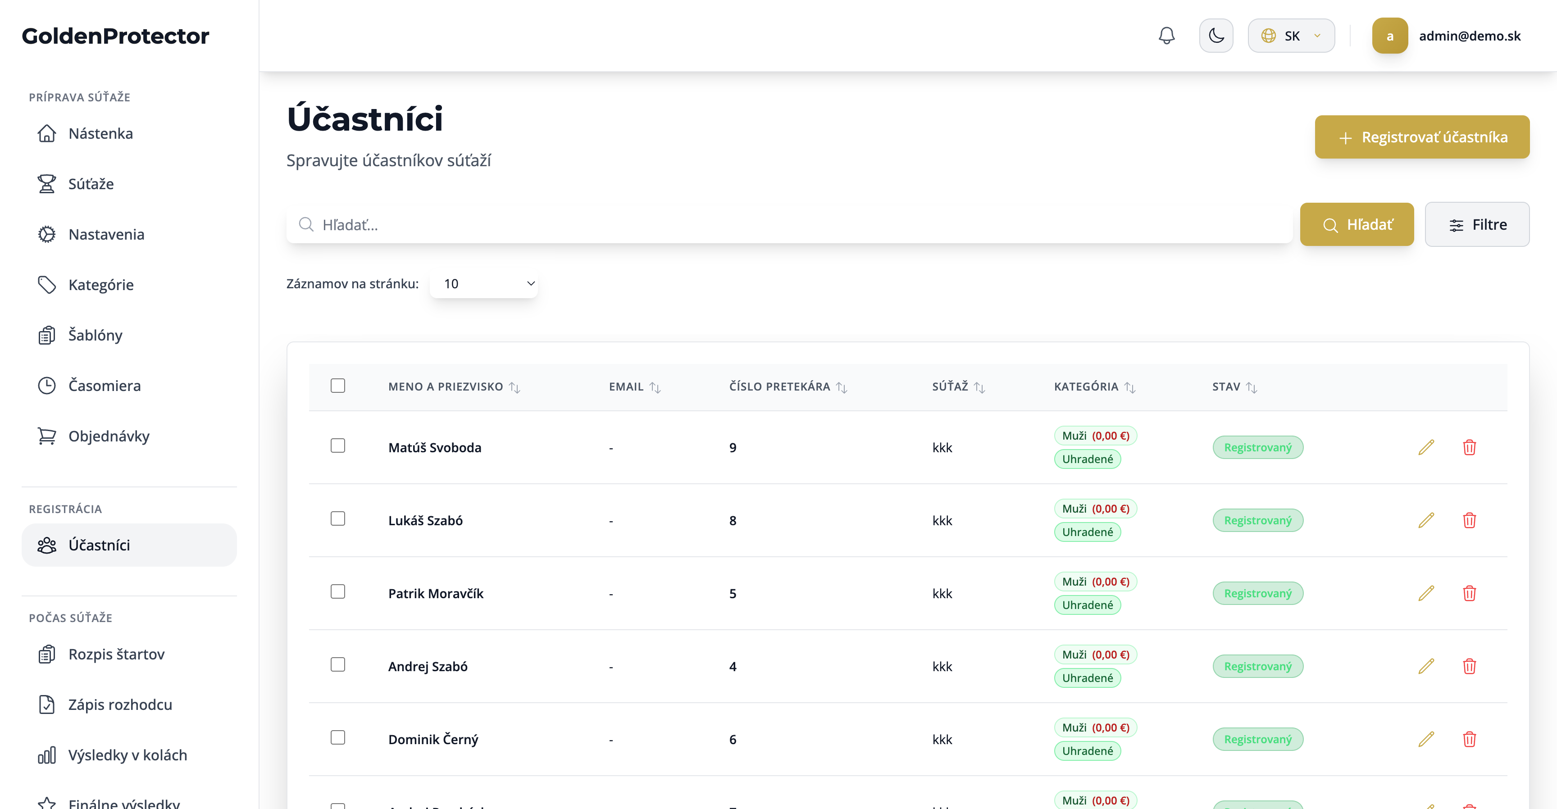This screenshot has height=809, width=1557.
Task: Sort by Číslo pretekára column arrows
Action: 842,387
